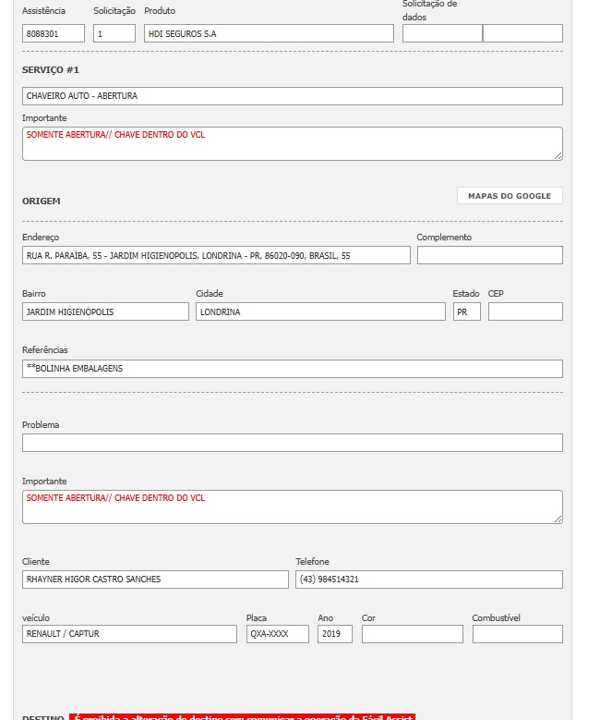Viewport: 612px width, 720px height.
Task: Focus the CHAVEIRO AUTO - ABERTURA service field
Action: point(292,96)
